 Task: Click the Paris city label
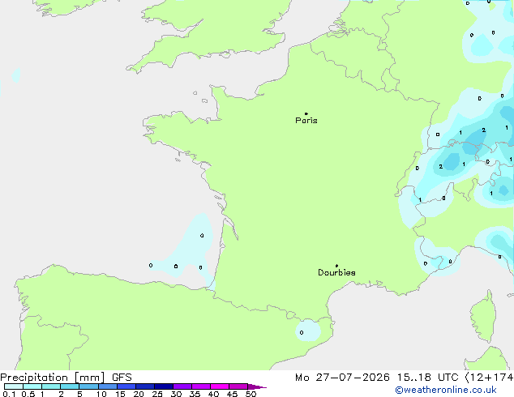306,121
